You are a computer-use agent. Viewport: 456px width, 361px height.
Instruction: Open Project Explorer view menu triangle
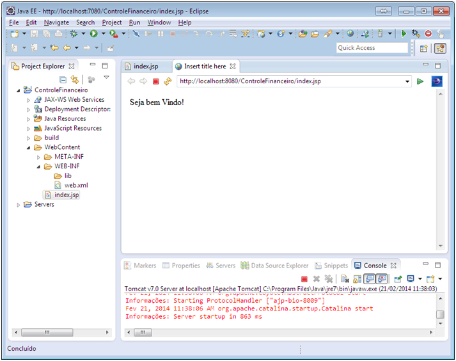pyautogui.click(x=106, y=77)
